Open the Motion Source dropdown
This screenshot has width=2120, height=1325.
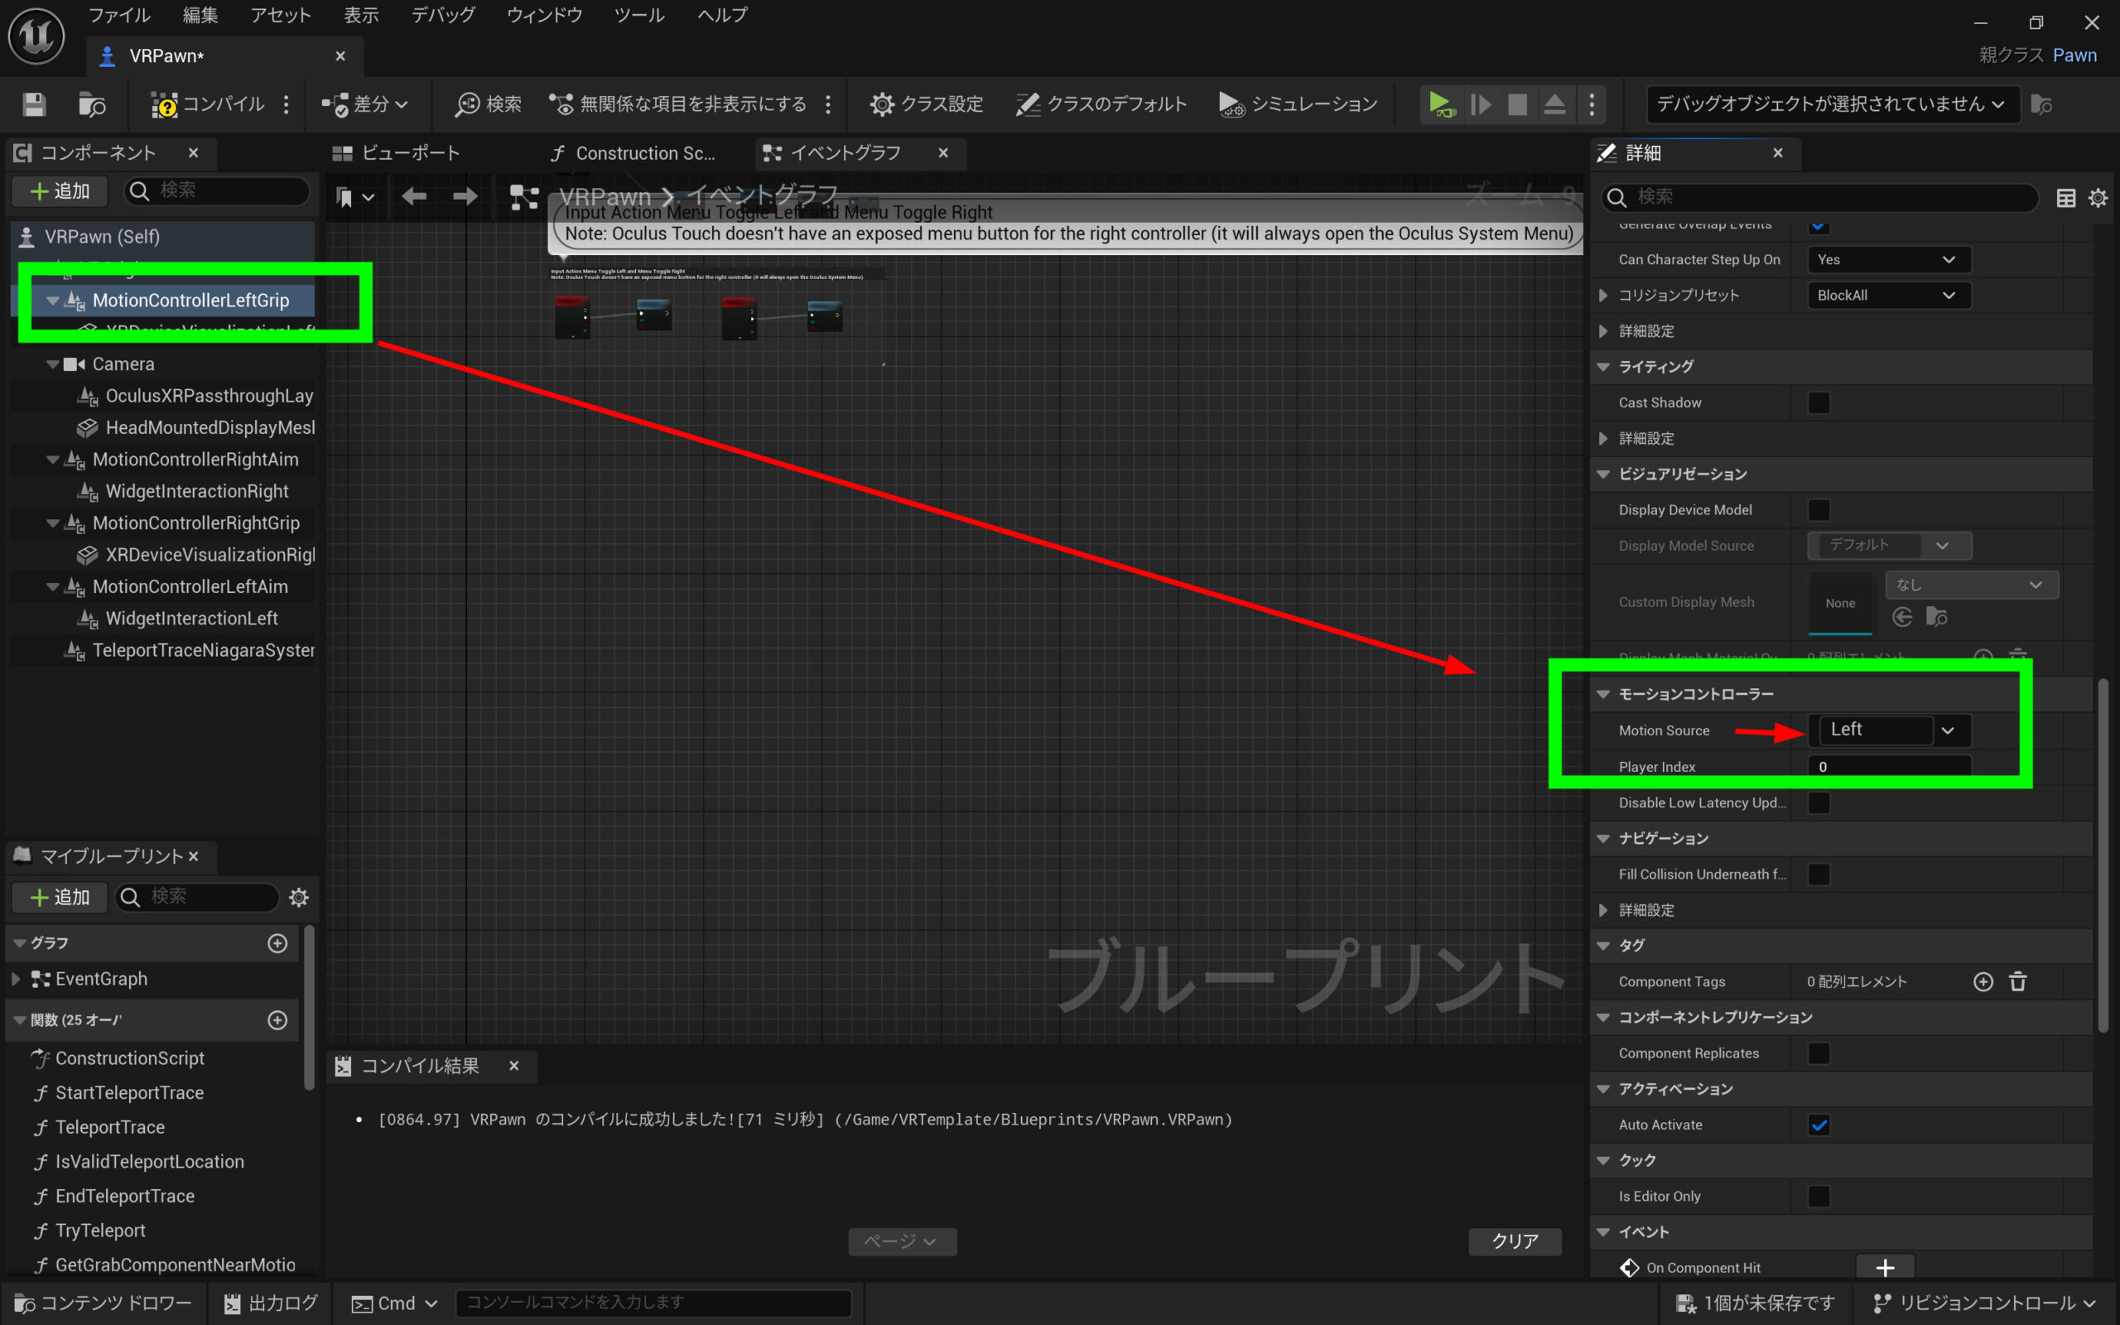click(1947, 730)
